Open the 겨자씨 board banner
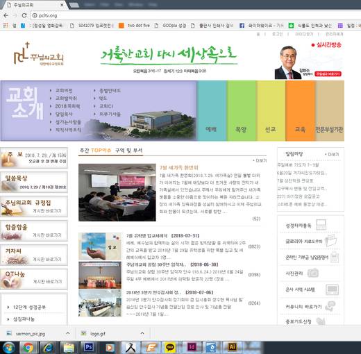The image size is (361, 354). (34, 255)
